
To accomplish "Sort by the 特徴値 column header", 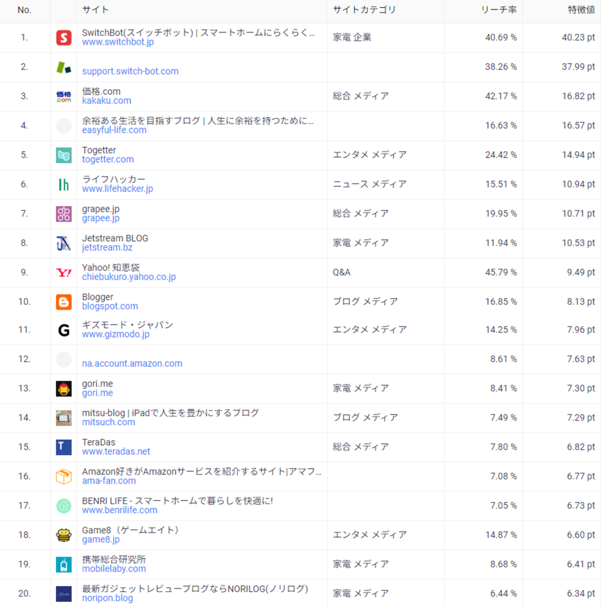I will coord(581,10).
